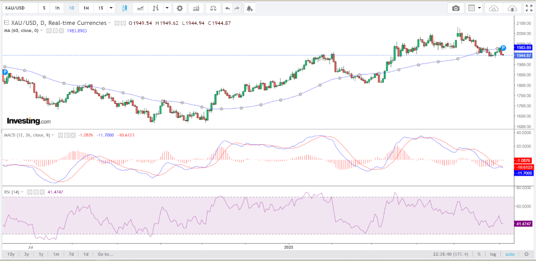The width and height of the screenshot is (536, 261).
Task: Create an alert with the bell icon
Action: click(x=250, y=8)
